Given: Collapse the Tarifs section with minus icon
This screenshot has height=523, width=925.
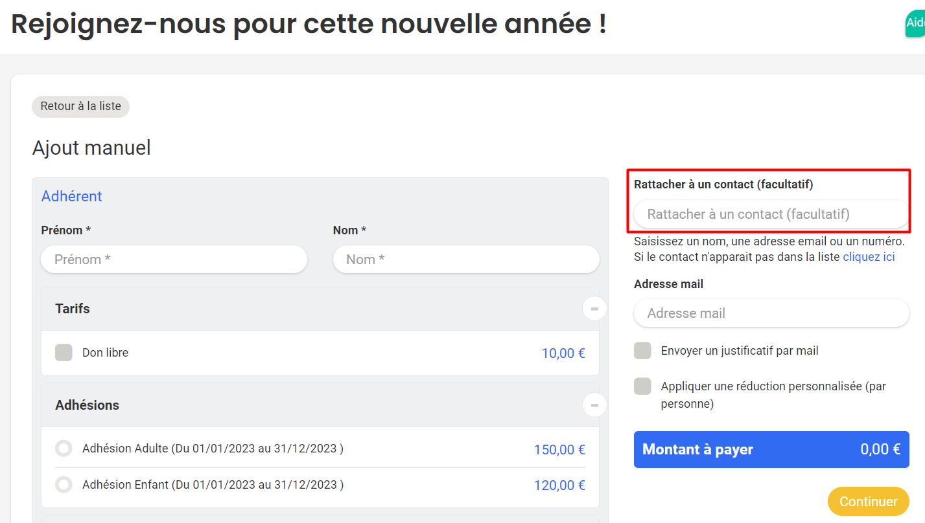Looking at the screenshot, I should [x=594, y=309].
